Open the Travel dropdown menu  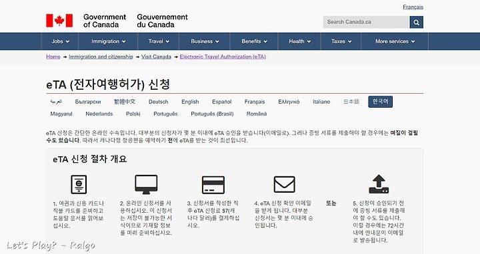tap(159, 41)
